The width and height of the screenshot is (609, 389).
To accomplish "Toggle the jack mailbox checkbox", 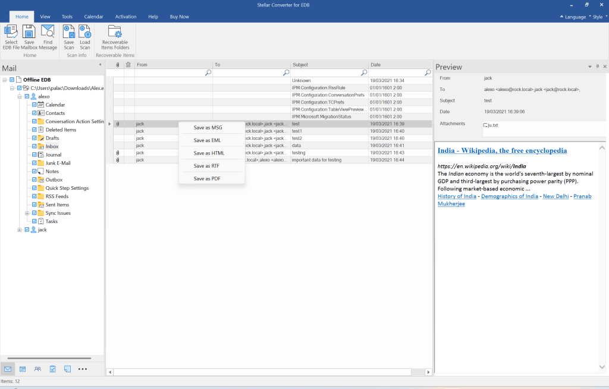I will (27, 230).
